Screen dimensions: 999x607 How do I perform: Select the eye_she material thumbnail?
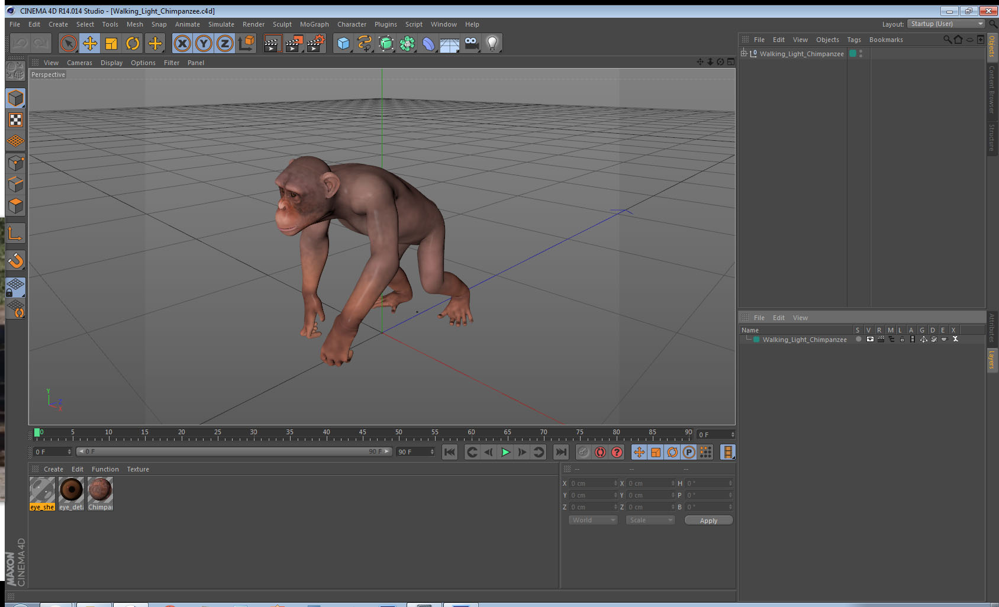click(x=42, y=494)
